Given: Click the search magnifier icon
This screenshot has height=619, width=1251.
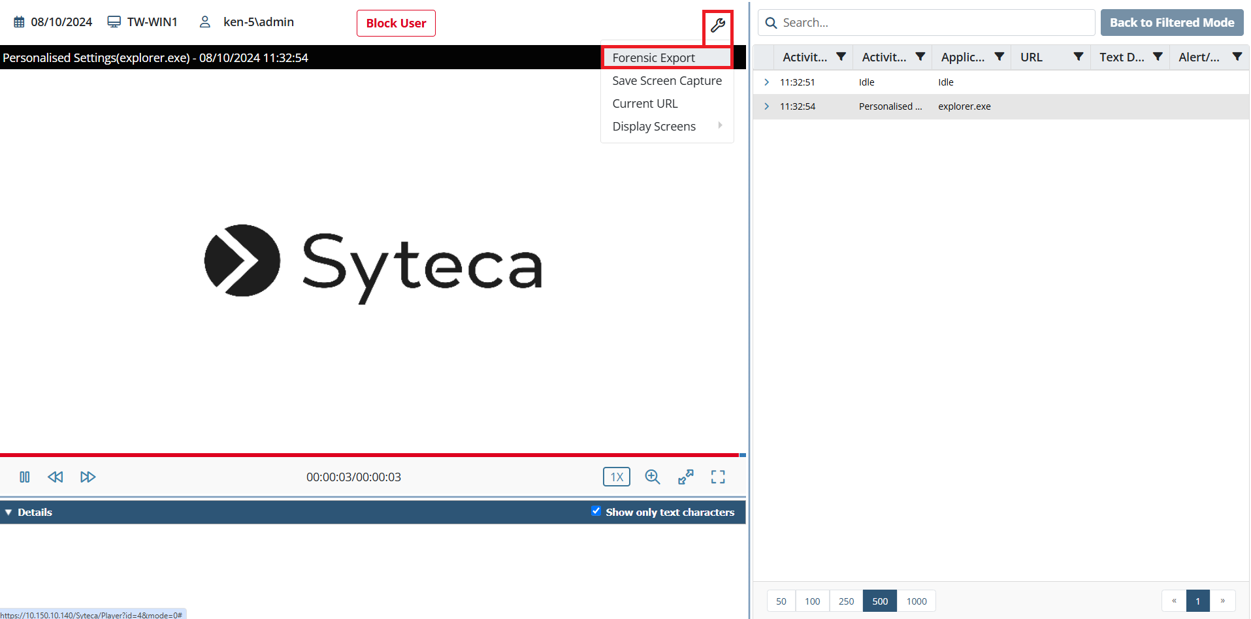Looking at the screenshot, I should [771, 23].
